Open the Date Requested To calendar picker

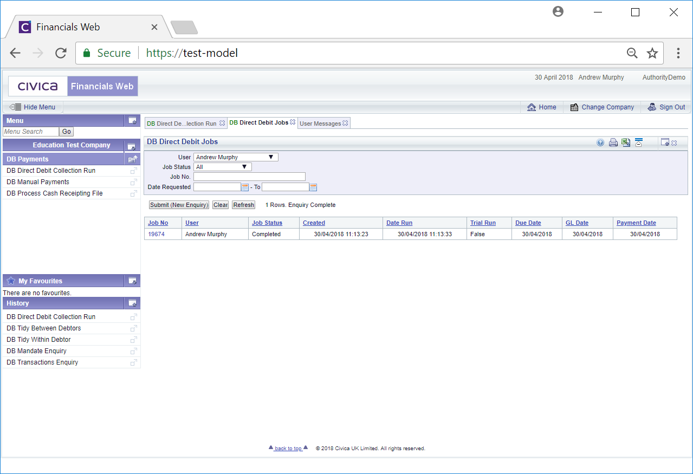[313, 187]
